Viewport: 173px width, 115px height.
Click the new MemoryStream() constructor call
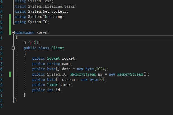[129, 74]
